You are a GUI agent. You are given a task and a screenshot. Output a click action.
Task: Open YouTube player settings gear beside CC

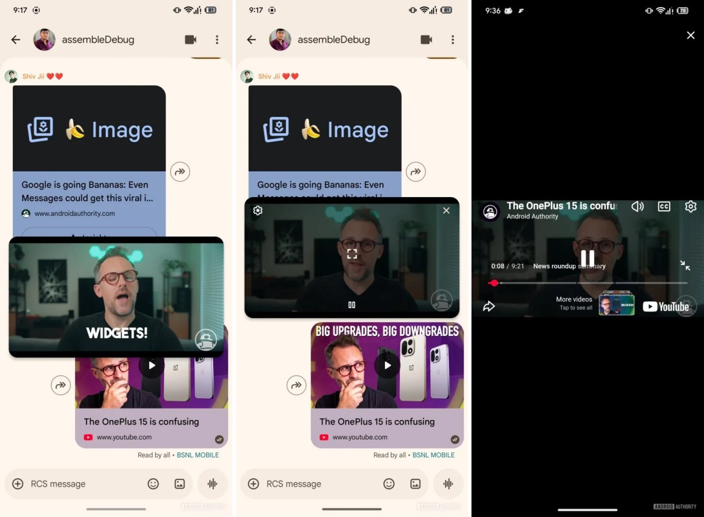tap(690, 207)
